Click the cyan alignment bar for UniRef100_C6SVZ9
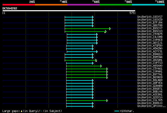The width and height of the screenshot is (167, 113). [79, 20]
